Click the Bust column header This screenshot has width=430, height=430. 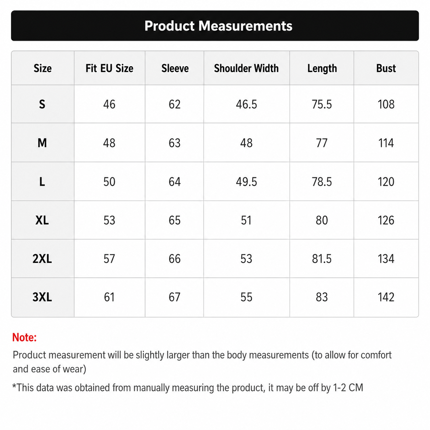click(x=386, y=68)
